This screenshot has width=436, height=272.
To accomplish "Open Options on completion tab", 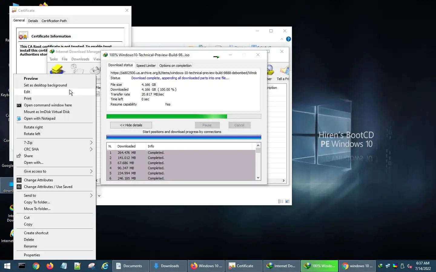I will tap(175, 66).
